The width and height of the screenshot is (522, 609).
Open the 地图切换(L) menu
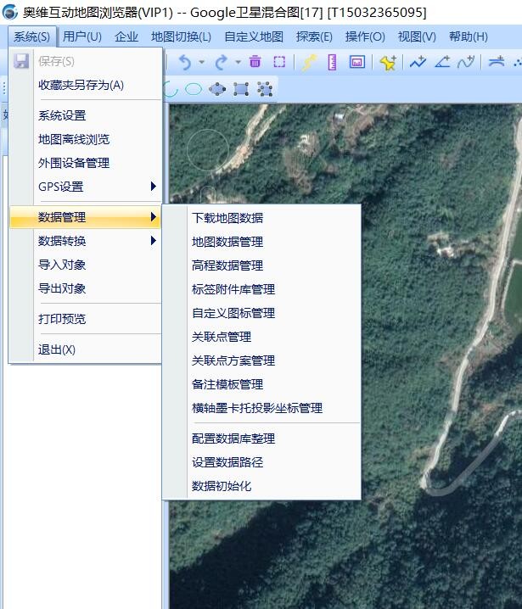coord(181,37)
